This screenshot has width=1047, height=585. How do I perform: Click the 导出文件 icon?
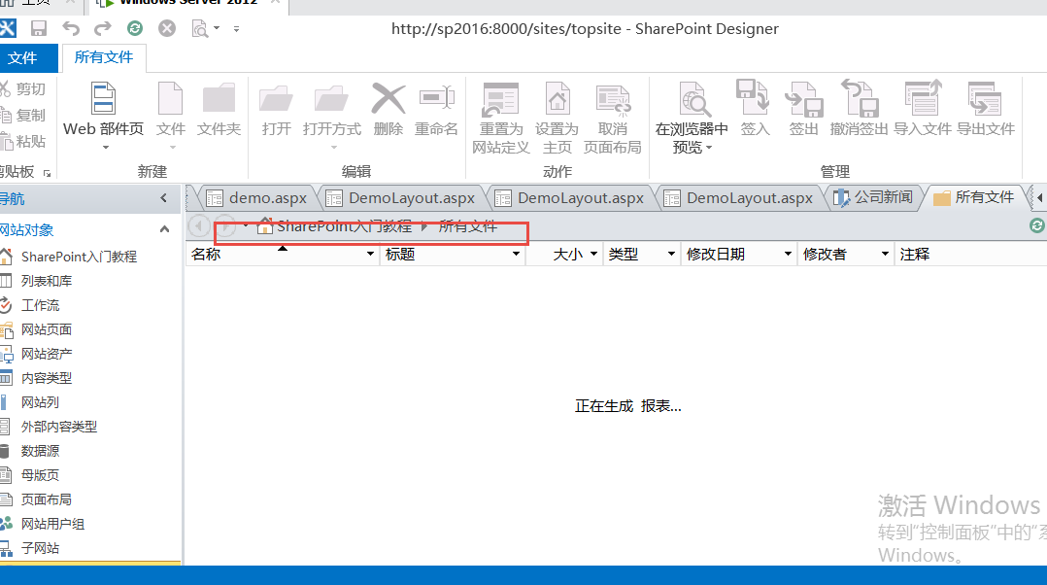tap(985, 99)
